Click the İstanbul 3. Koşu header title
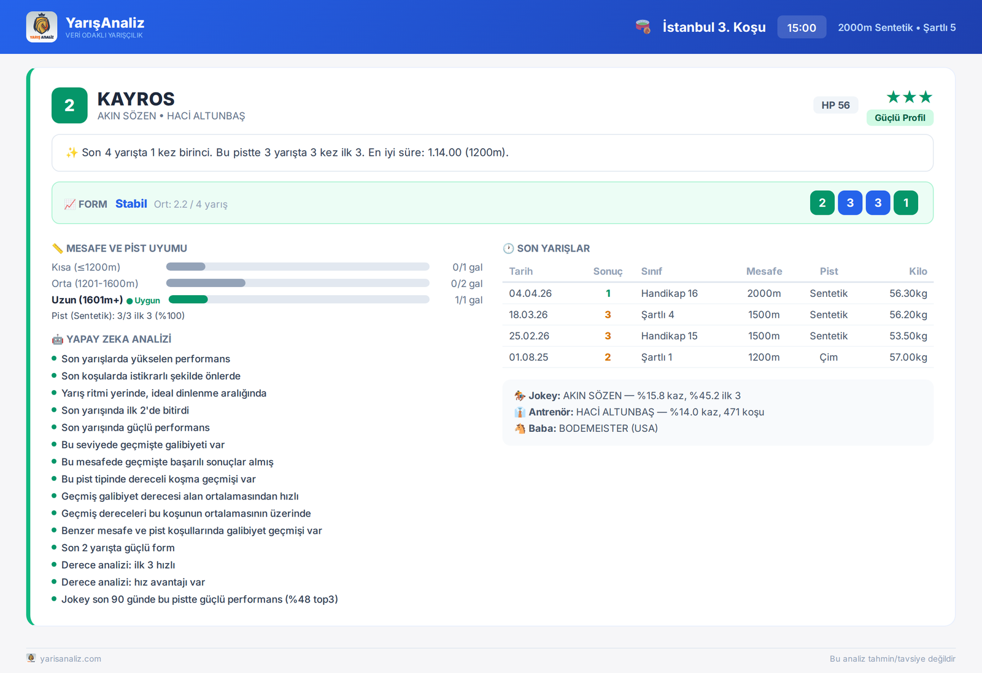Image resolution: width=982 pixels, height=673 pixels. 714,27
